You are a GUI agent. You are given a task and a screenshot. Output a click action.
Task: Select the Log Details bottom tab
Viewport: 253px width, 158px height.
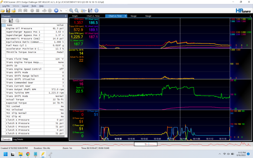(x=18, y=139)
